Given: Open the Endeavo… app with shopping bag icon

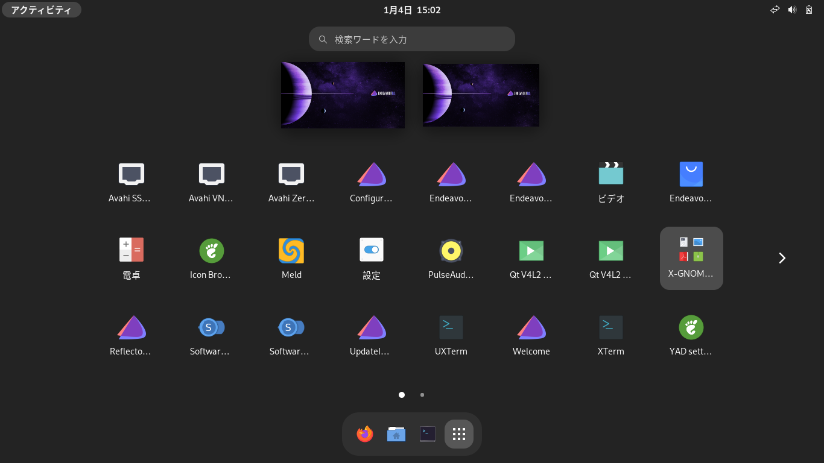Looking at the screenshot, I should pos(691,181).
